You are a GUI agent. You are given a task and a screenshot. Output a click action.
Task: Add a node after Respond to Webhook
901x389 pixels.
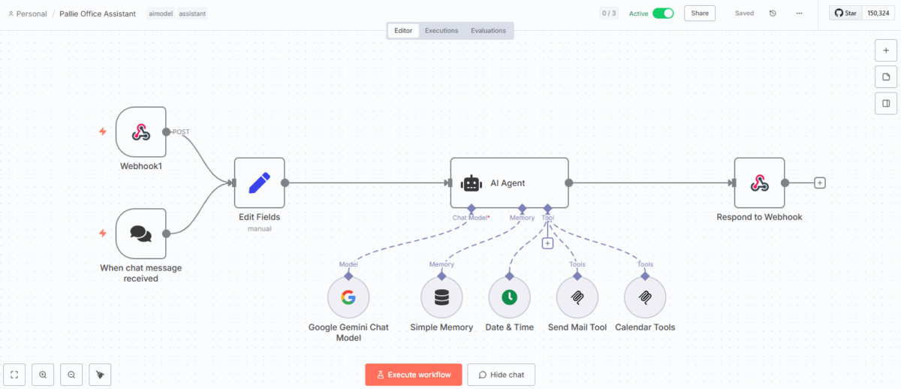(820, 182)
